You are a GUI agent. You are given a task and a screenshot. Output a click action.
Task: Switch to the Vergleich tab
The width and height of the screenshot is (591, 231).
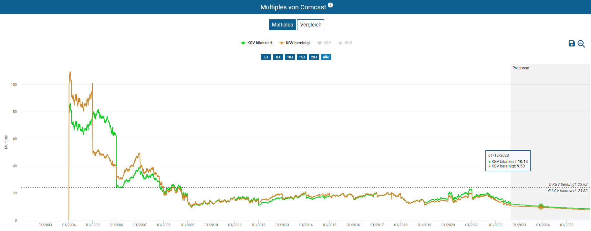[310, 25]
